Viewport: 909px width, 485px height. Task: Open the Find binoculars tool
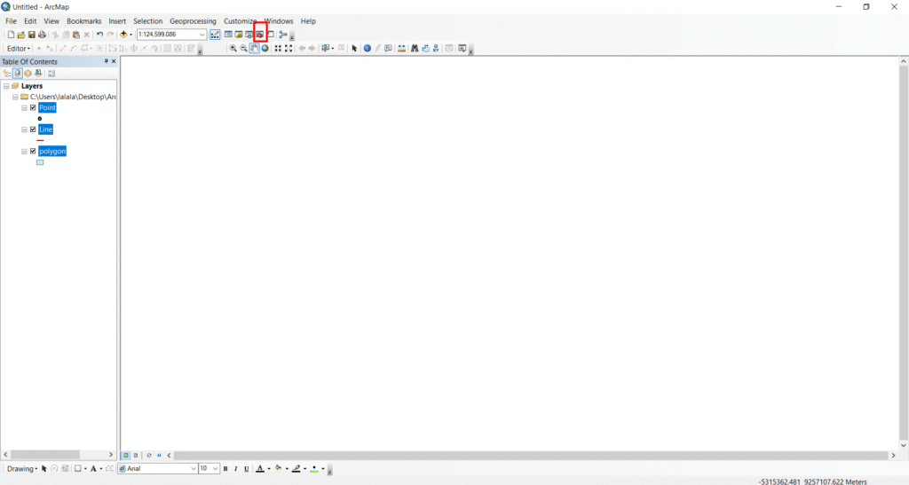pyautogui.click(x=415, y=49)
